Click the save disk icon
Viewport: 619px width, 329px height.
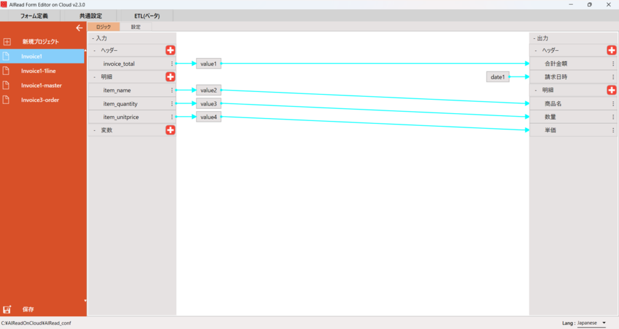pos(7,309)
